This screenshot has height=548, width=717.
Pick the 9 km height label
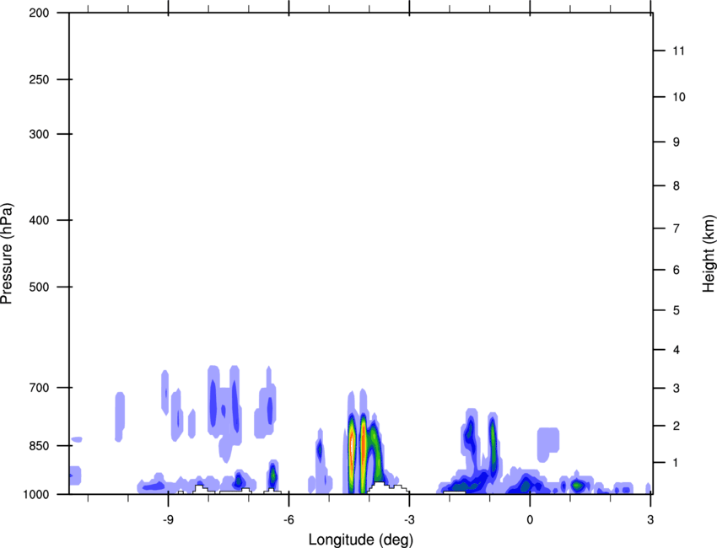(x=677, y=142)
